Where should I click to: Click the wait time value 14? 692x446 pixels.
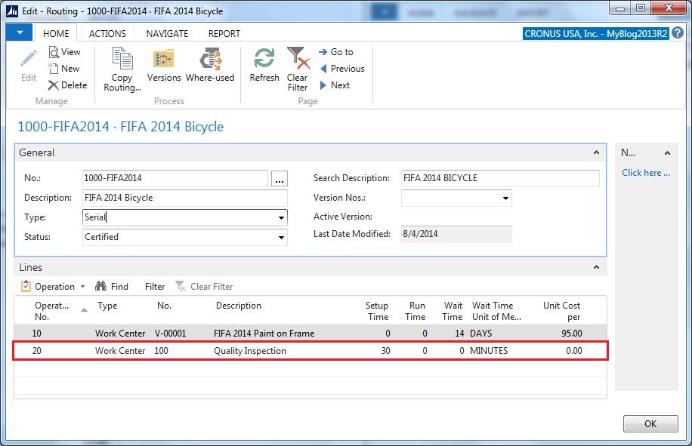(459, 334)
